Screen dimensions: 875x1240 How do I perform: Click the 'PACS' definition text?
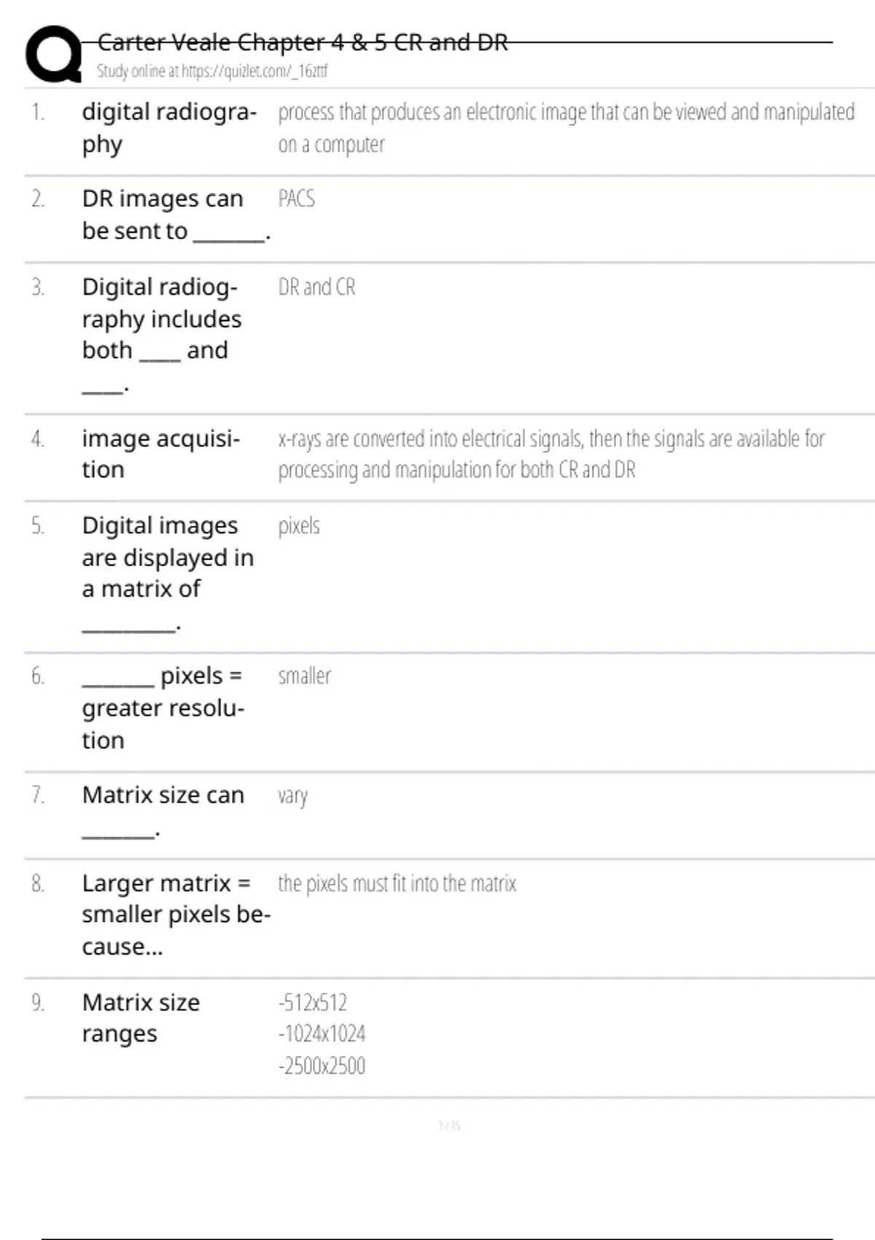(x=296, y=198)
